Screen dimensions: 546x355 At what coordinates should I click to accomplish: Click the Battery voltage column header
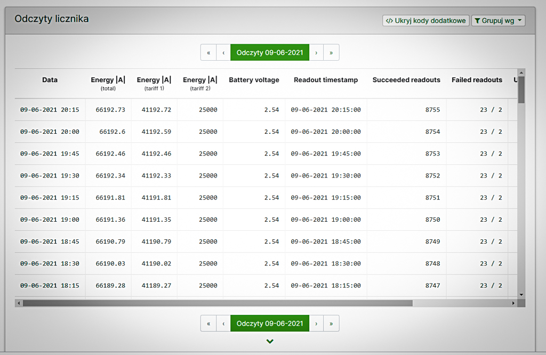click(x=254, y=80)
